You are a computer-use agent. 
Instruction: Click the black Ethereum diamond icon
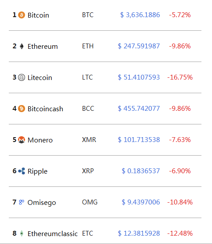click(22, 46)
